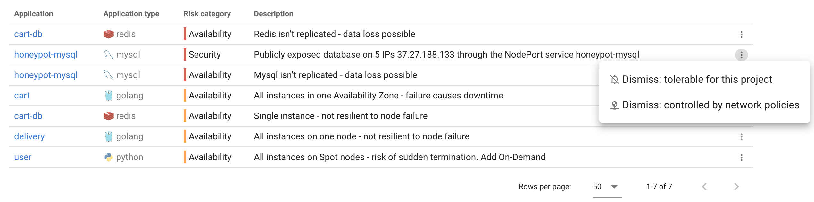Open the user application link
Screen dimensions: 814x202
click(x=23, y=157)
